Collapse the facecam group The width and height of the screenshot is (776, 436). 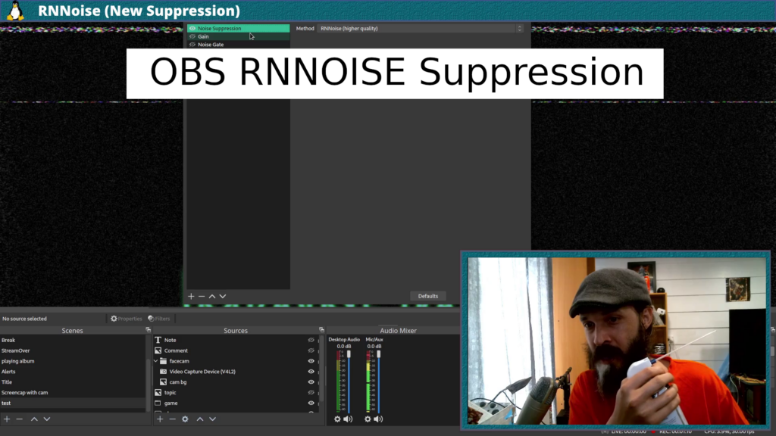coord(156,361)
